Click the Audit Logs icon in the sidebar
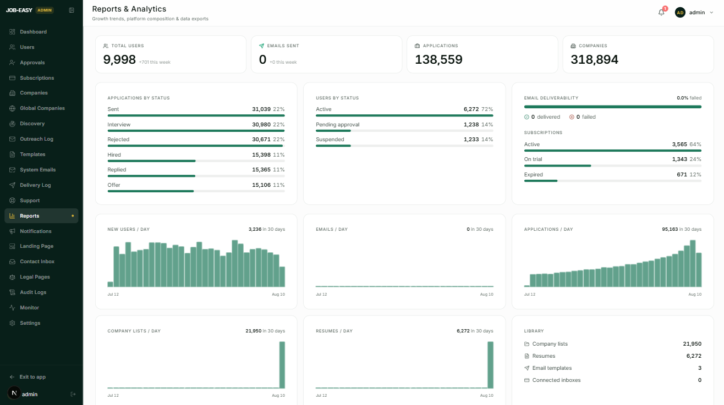 pos(12,292)
